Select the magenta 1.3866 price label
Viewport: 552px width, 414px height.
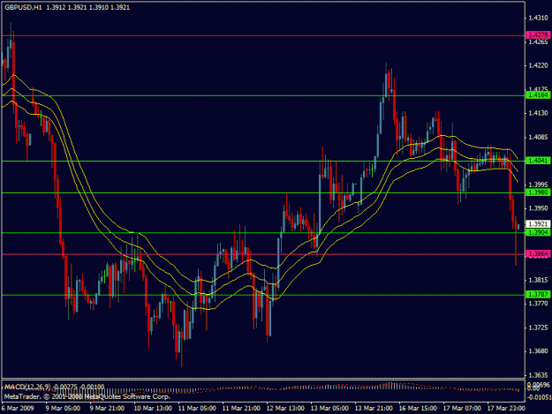(538, 253)
